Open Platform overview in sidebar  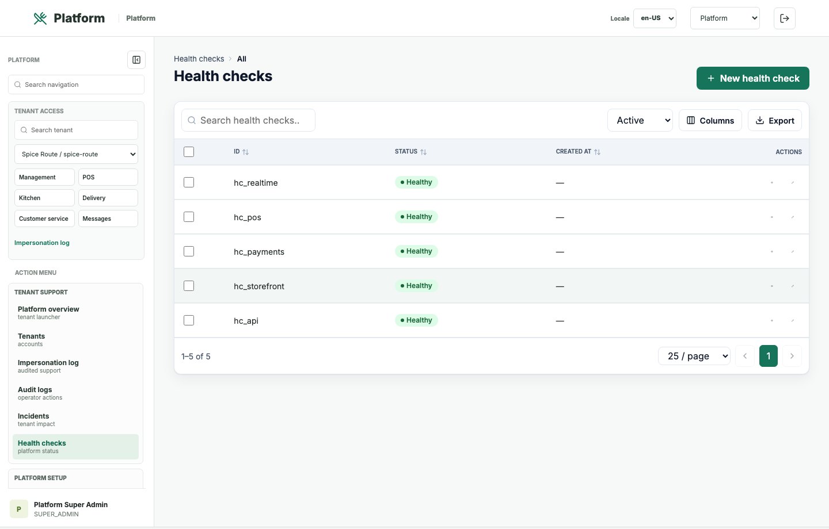click(x=75, y=312)
